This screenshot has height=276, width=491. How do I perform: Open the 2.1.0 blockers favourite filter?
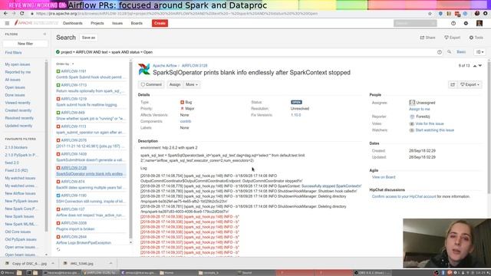16,147
